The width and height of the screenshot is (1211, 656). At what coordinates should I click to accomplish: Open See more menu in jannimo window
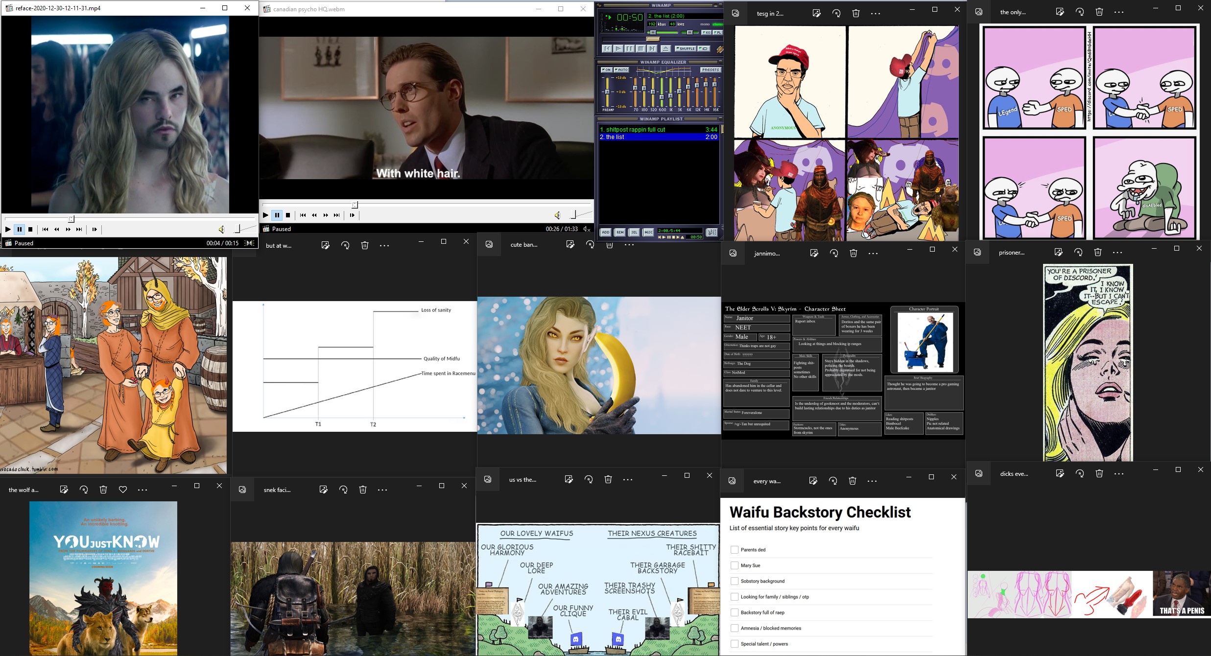click(x=873, y=253)
